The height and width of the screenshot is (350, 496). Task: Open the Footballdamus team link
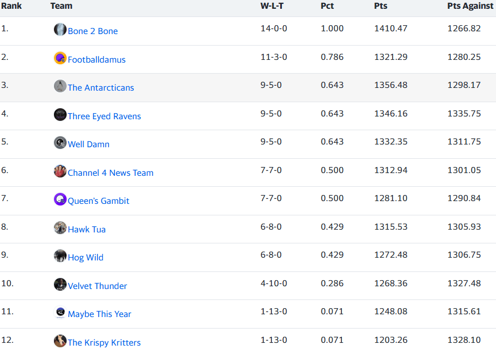point(96,59)
